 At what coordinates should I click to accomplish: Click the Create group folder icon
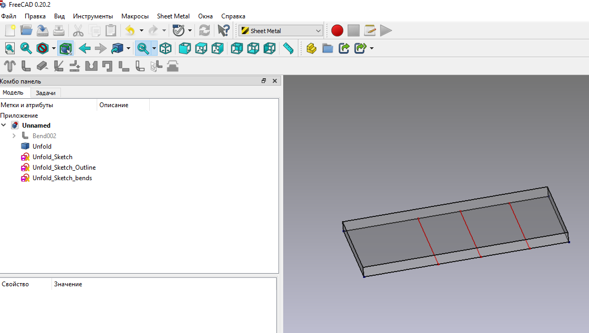pos(327,49)
